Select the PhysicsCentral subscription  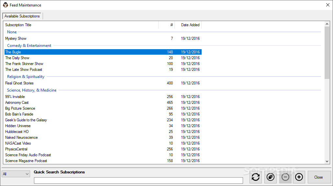(103, 149)
